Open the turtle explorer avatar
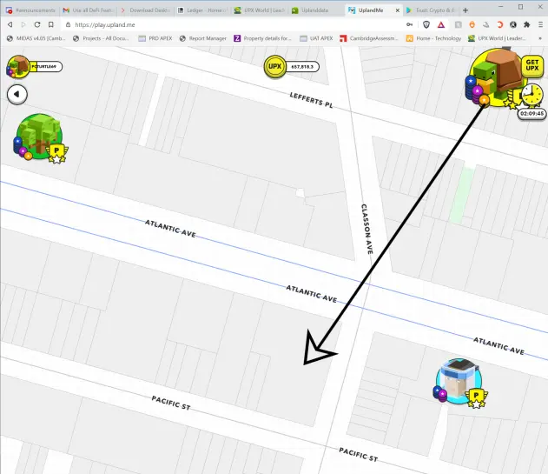Image resolution: width=548 pixels, height=474 pixels. click(x=496, y=77)
